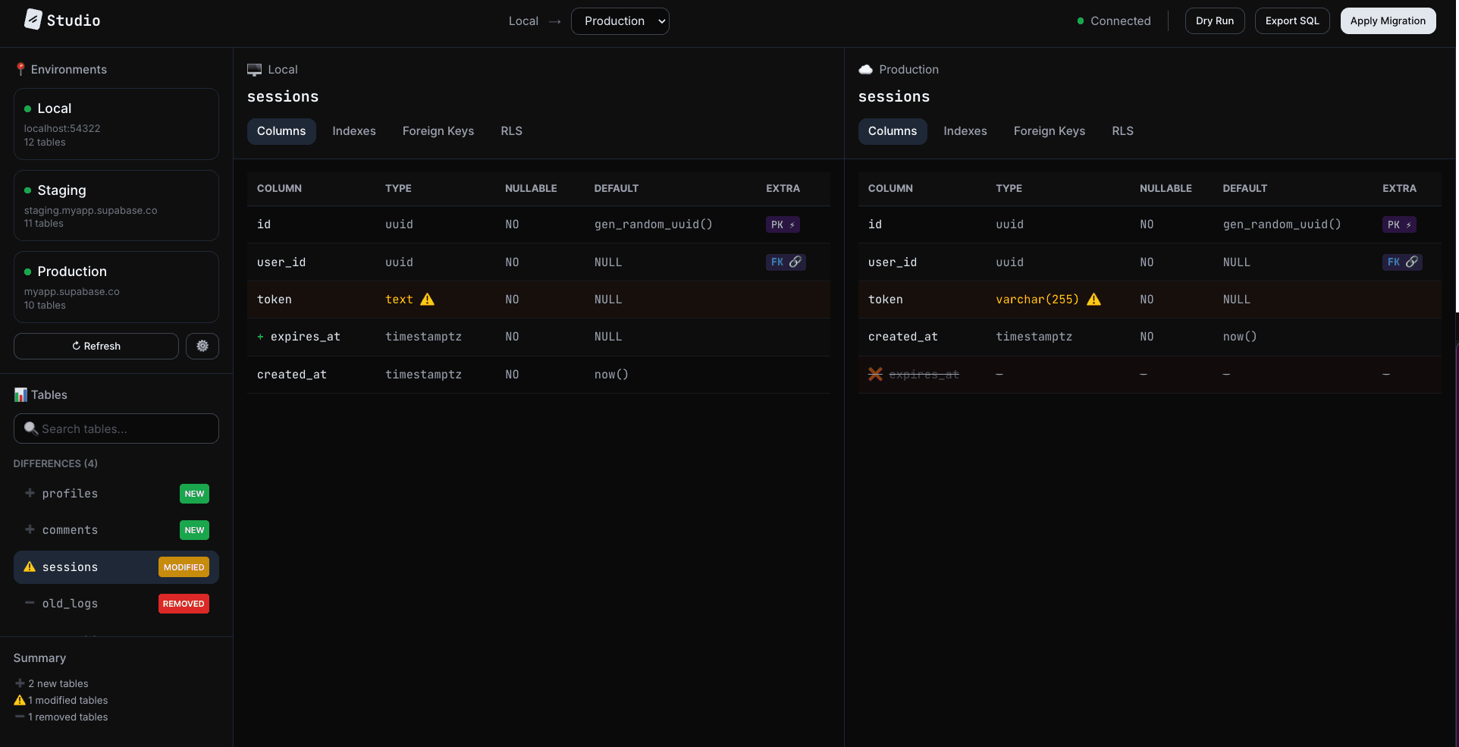The width and height of the screenshot is (1459, 747).
Task: Click the warning triangle beside sessions in sidebar
Action: click(x=30, y=567)
